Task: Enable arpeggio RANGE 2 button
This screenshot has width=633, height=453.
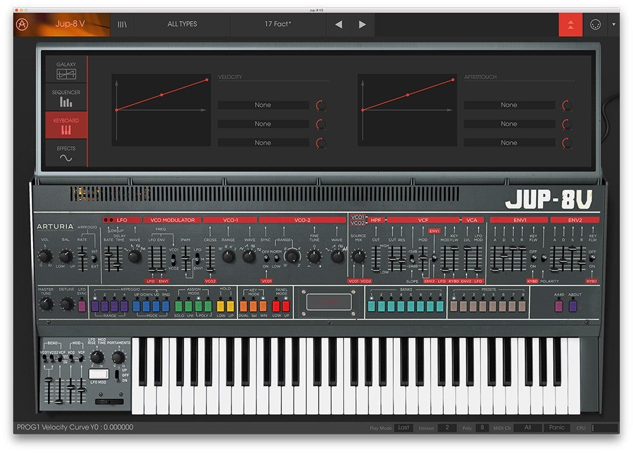Action: click(104, 306)
